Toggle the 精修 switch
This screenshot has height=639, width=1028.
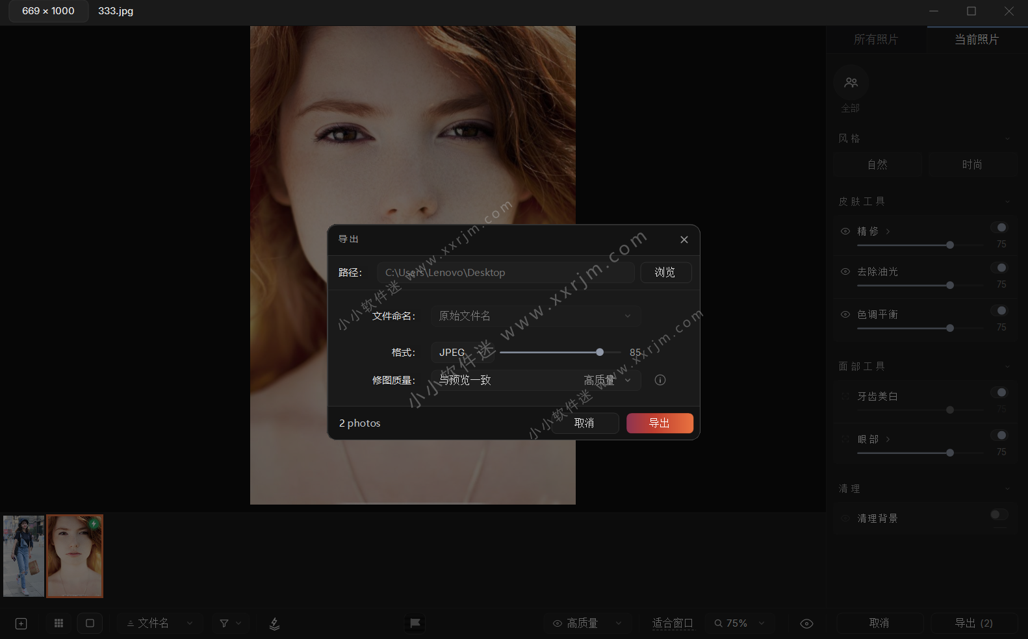point(999,227)
